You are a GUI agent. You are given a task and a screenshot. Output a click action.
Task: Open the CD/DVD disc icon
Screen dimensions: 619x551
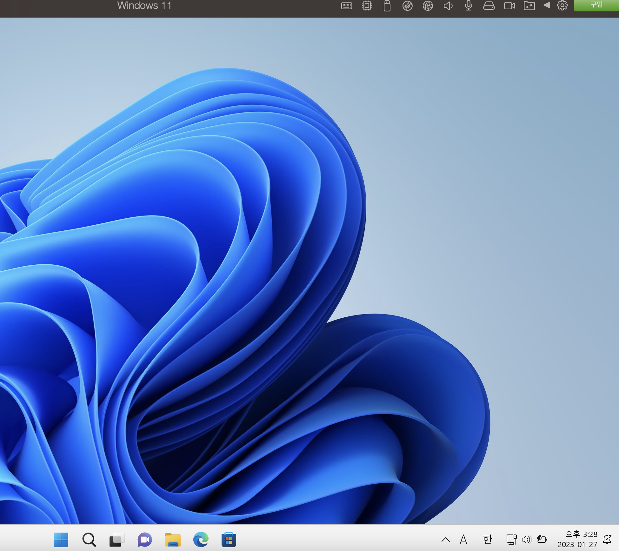(407, 6)
